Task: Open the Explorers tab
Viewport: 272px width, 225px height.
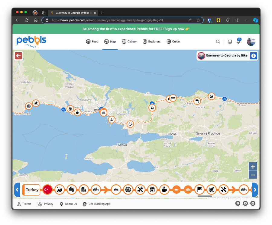Action: coord(151,42)
